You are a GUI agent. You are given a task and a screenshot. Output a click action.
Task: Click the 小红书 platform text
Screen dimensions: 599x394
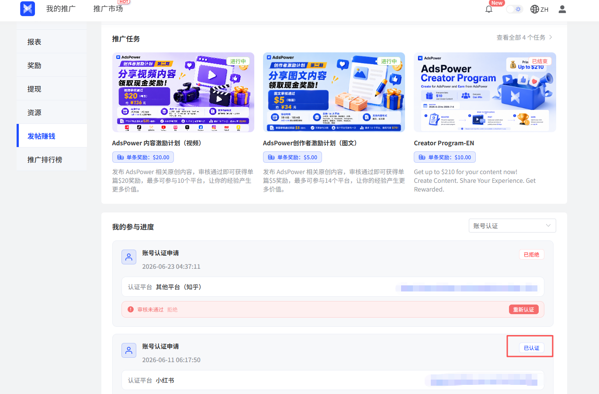165,380
